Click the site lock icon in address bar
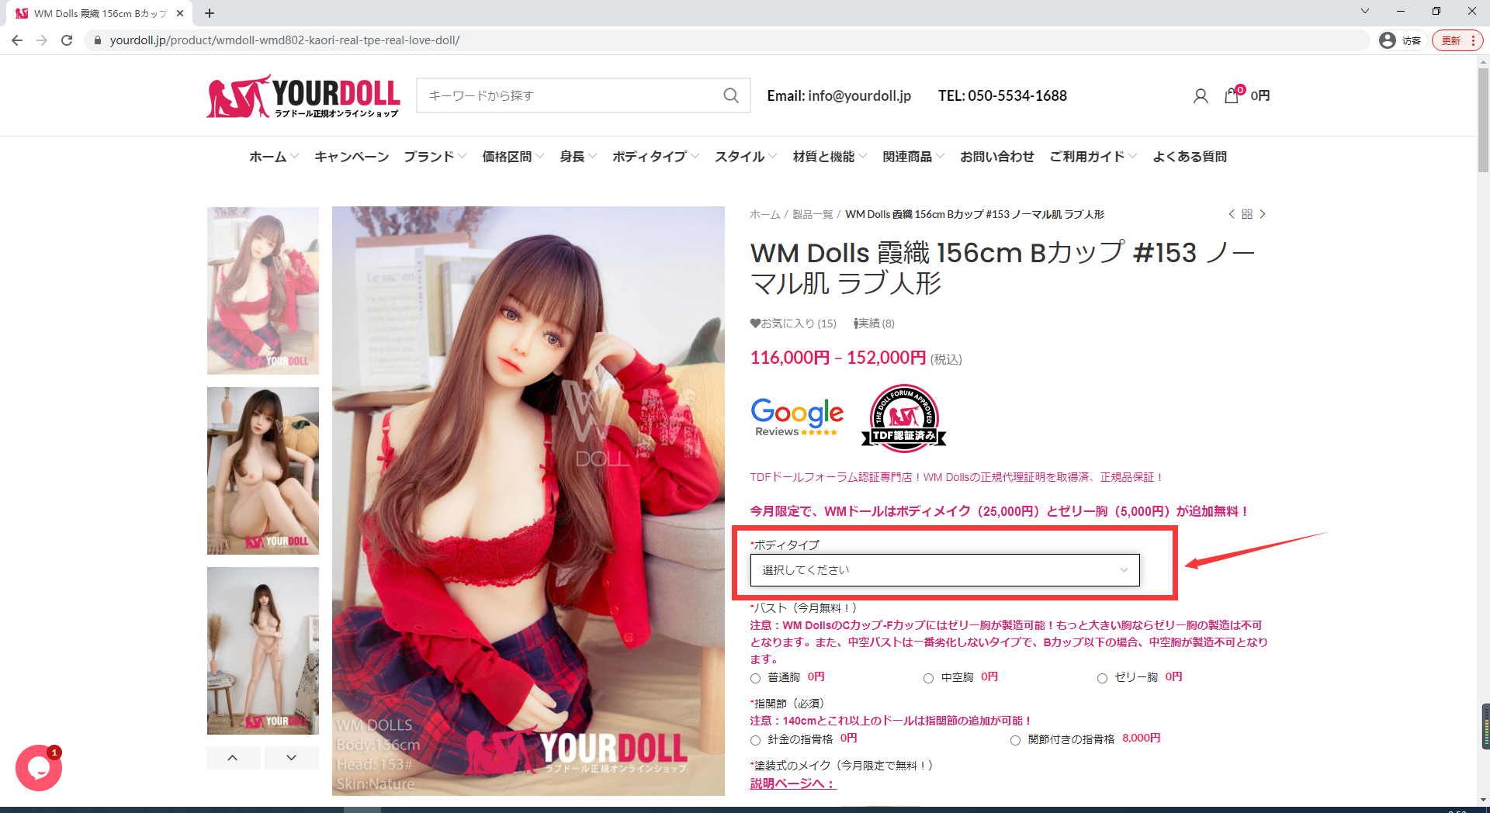Viewport: 1490px width, 813px height. [98, 40]
